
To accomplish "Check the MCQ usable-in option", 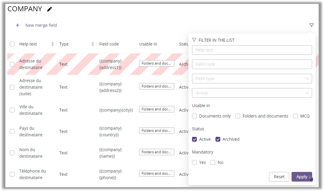I will (295, 116).
